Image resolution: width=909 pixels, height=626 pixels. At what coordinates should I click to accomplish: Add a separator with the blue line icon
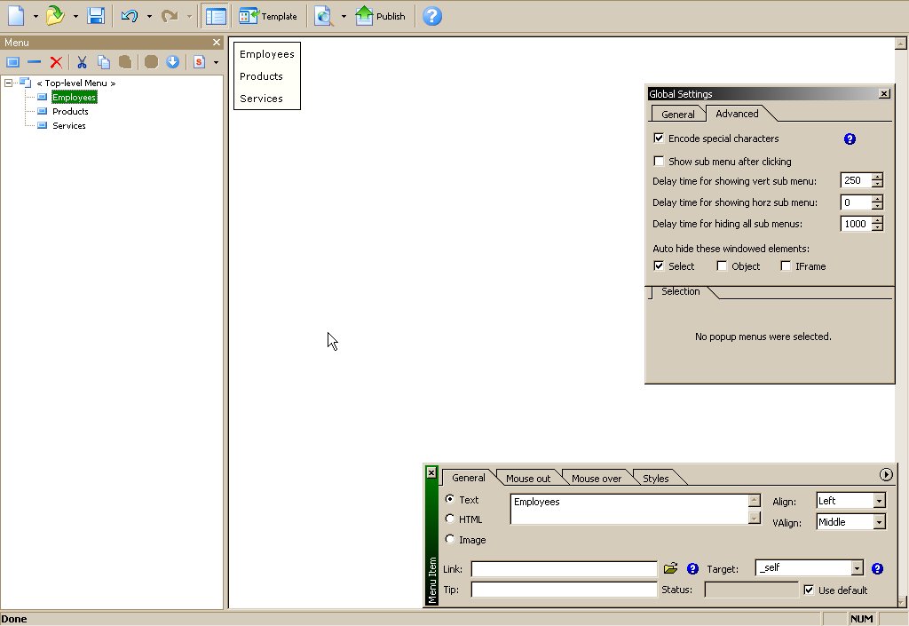[x=35, y=62]
